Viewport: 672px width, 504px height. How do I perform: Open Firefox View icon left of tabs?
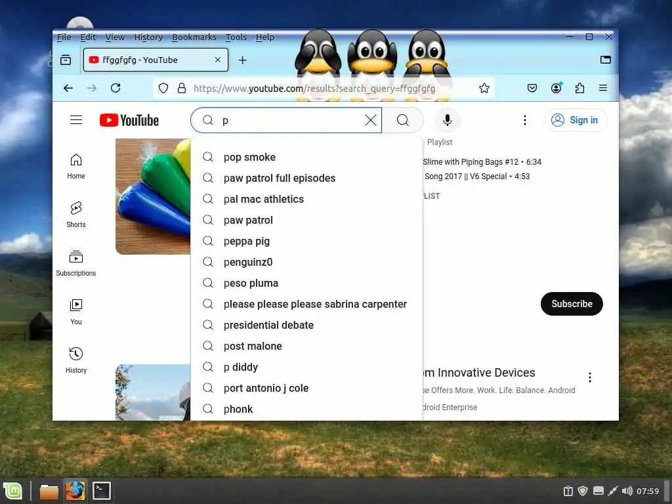click(x=66, y=60)
